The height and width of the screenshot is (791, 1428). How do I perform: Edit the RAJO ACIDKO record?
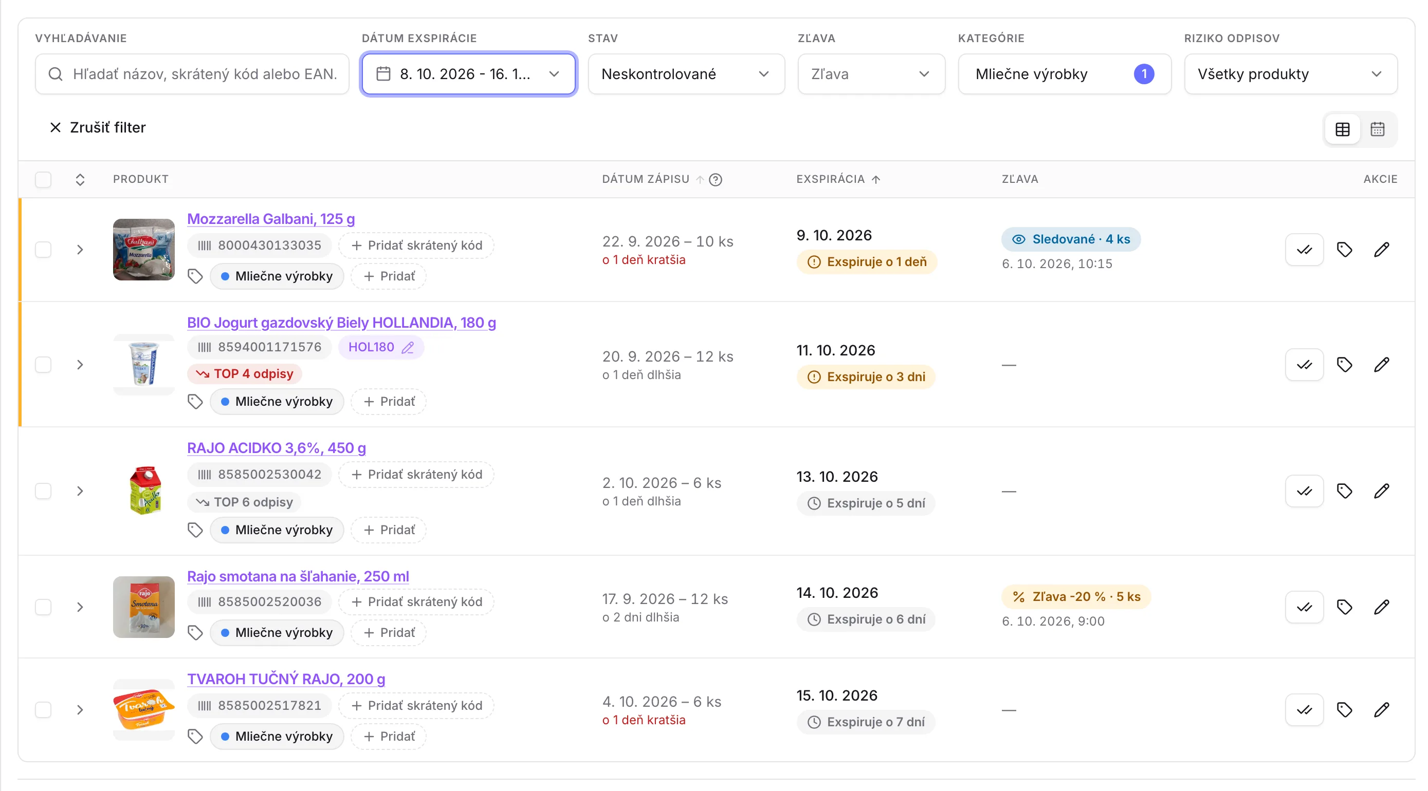[x=1381, y=491]
